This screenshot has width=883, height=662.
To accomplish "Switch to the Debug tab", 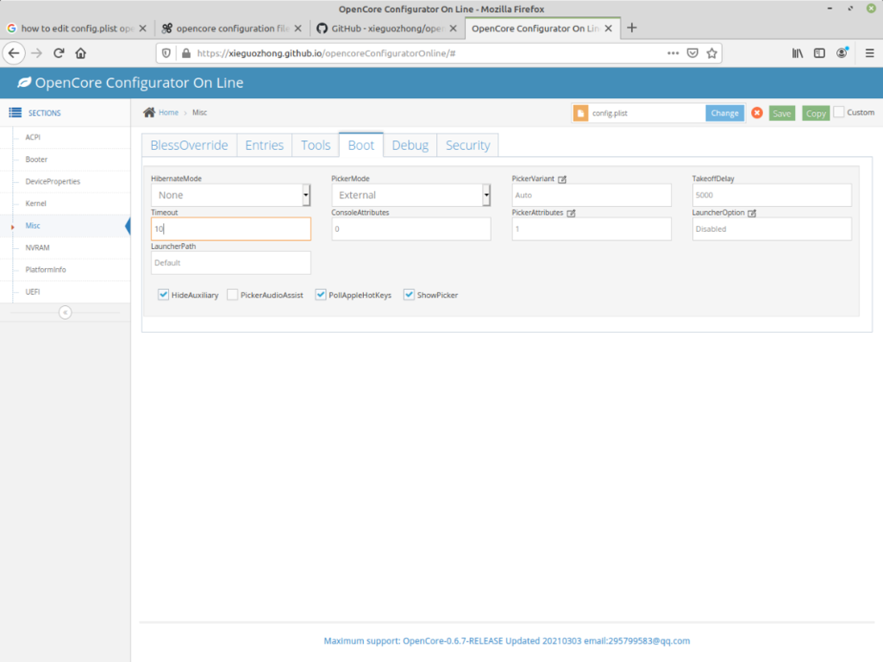I will [x=410, y=146].
